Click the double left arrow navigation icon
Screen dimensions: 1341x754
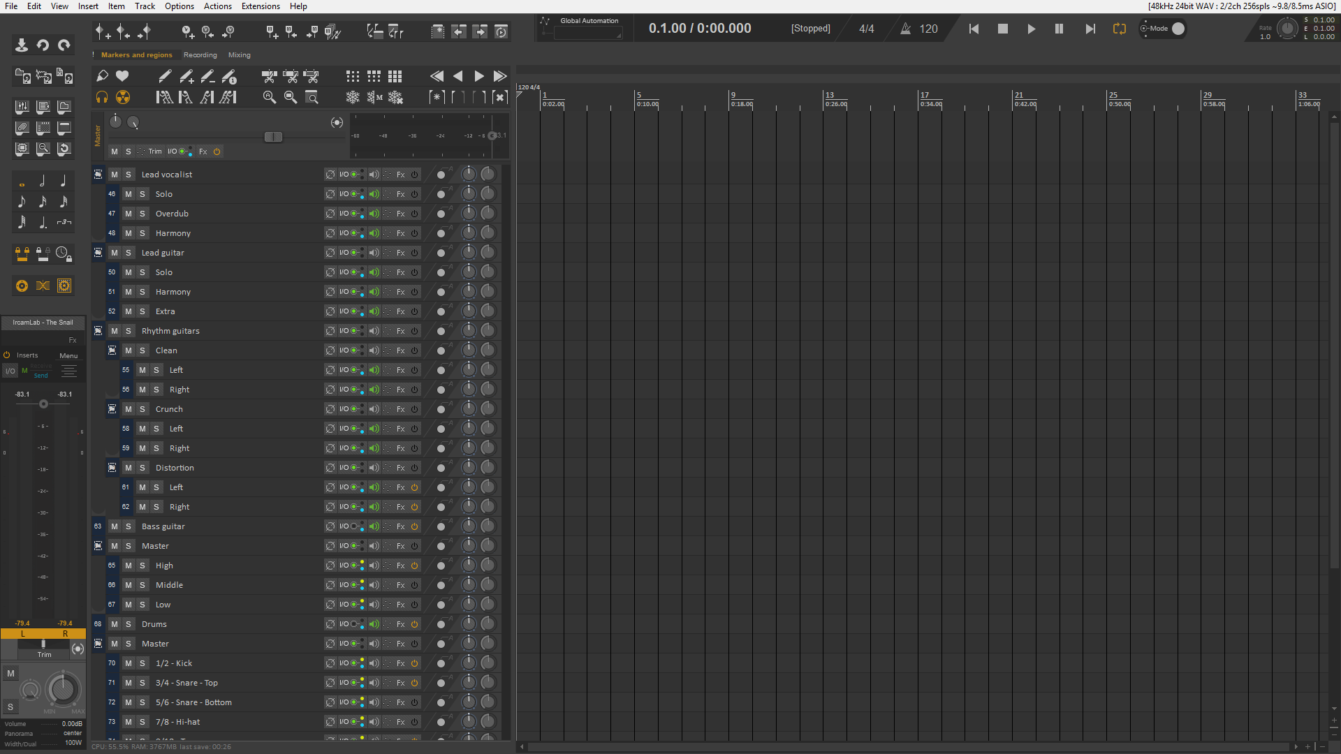(x=437, y=76)
